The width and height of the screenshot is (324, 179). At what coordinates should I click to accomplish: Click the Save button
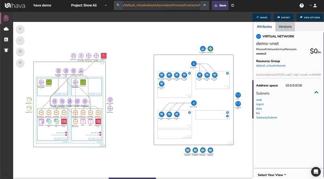(220, 6)
